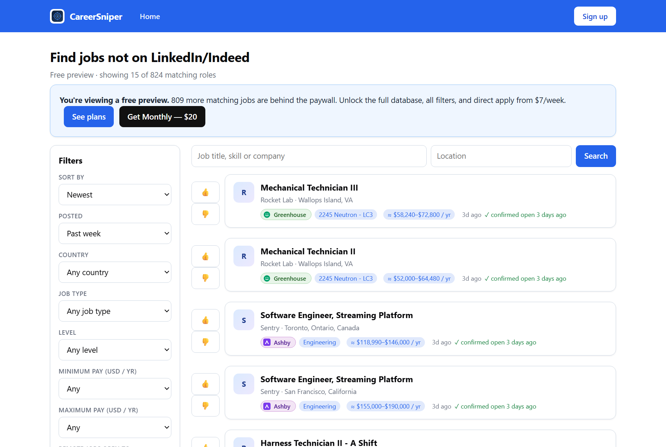
Task: Click confirmed open status on Mechanical Technician III
Action: (x=525, y=215)
